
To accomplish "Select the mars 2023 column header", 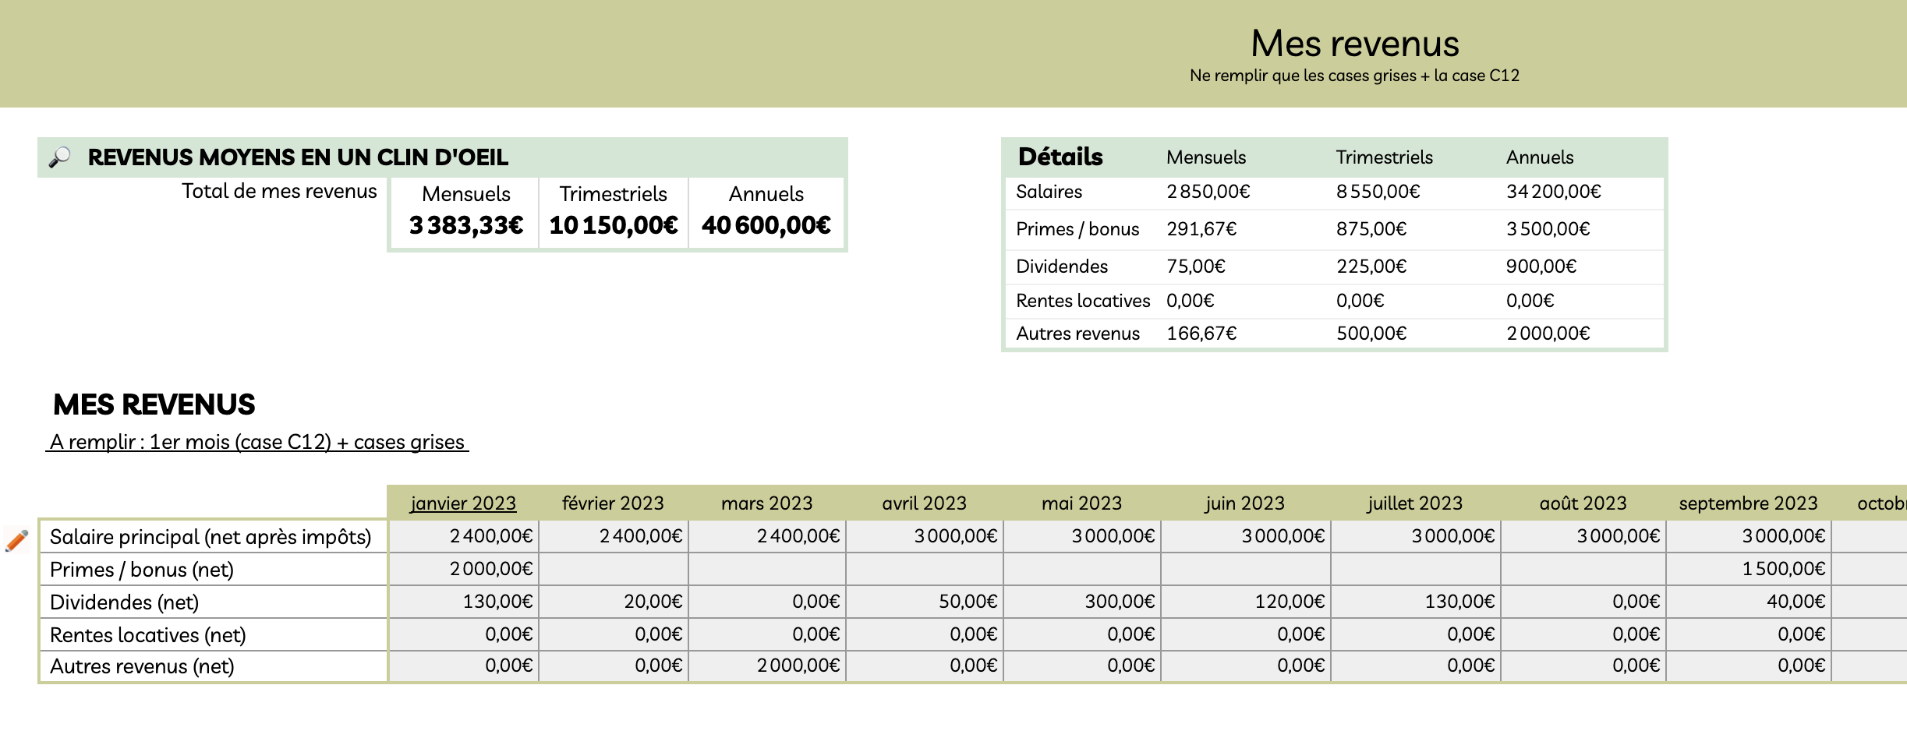I will (767, 503).
